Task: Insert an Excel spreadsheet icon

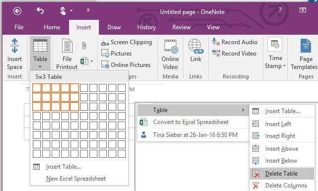Action: (x=84, y=61)
